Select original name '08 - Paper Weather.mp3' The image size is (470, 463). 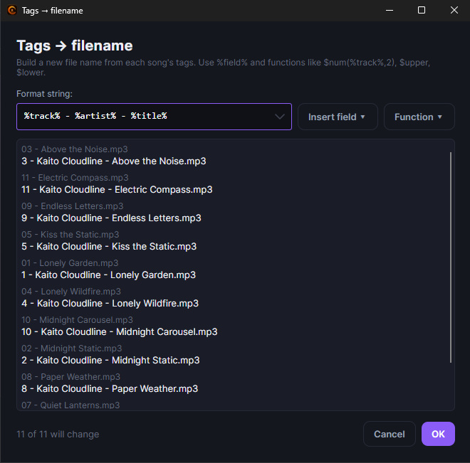coord(71,376)
